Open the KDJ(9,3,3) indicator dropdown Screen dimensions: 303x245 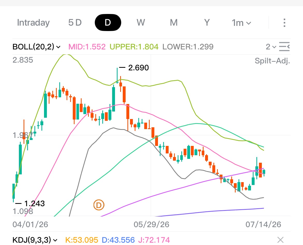[35, 240]
